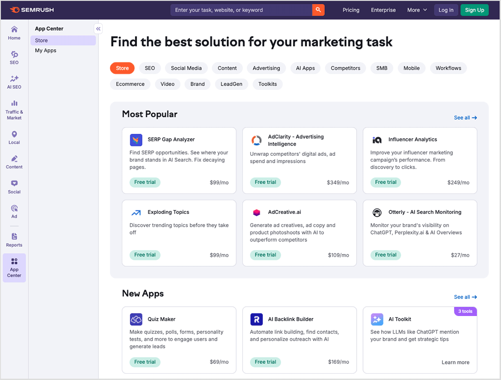Click Learn more on AI Toolkit card
The width and height of the screenshot is (501, 380).
455,362
